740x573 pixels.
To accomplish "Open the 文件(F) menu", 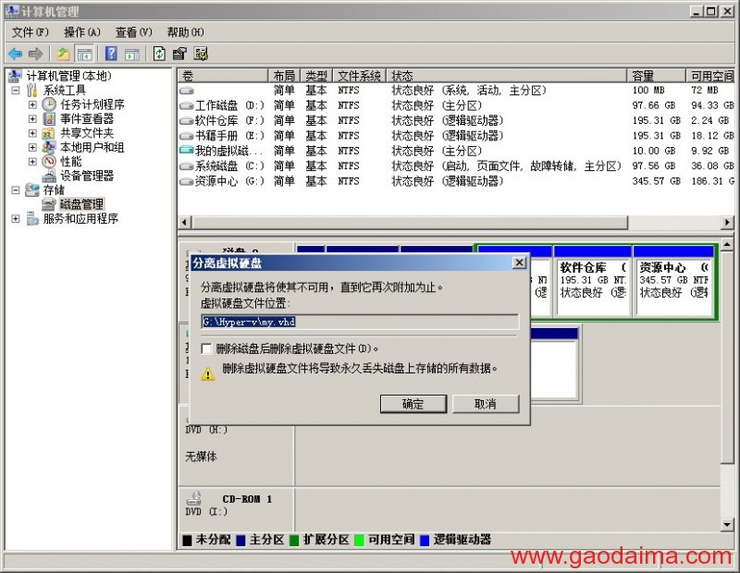I will pos(31,32).
